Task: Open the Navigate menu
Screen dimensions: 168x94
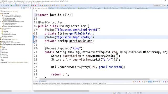Action: (x=15, y=3)
